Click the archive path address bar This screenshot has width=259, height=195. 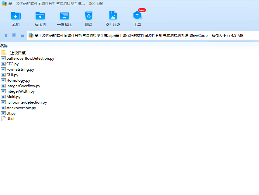(143, 35)
